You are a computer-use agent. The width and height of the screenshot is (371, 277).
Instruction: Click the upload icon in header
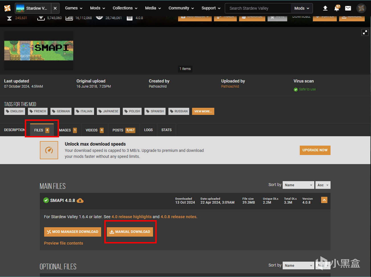pos(325,8)
